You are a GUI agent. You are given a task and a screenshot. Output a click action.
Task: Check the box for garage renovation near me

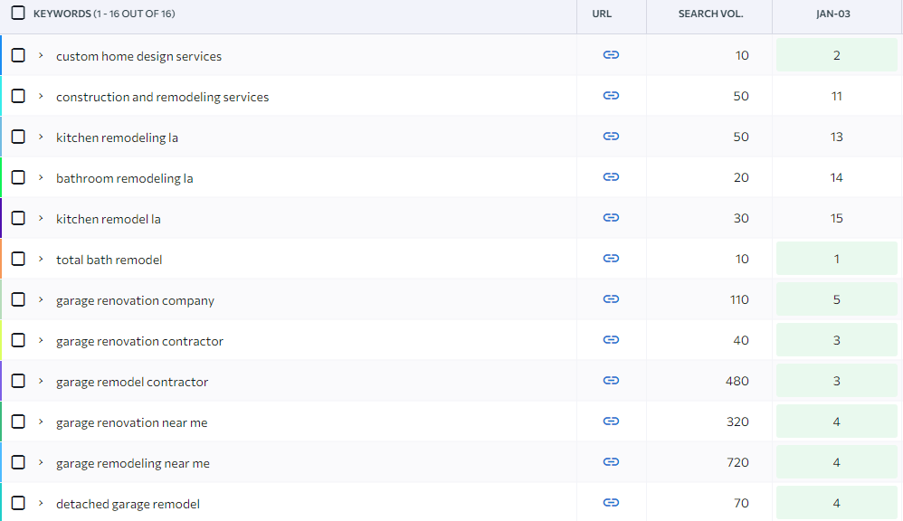(x=18, y=422)
